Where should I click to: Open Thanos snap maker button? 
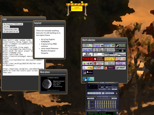click(11, 29)
